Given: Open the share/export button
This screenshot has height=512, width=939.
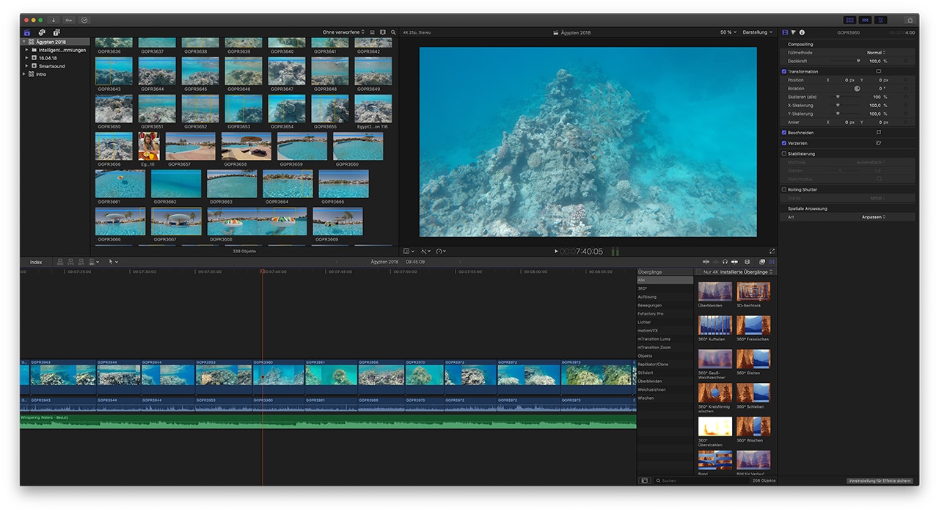Looking at the screenshot, I should point(910,20).
